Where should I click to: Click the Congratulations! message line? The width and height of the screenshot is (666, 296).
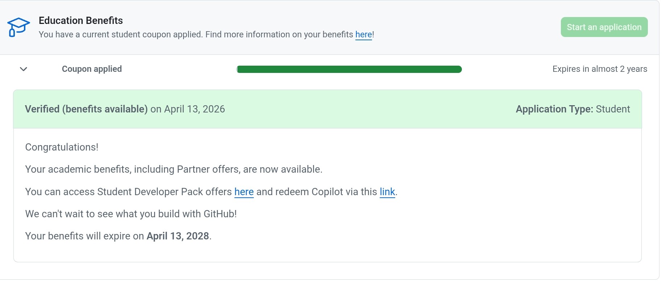pyautogui.click(x=62, y=147)
